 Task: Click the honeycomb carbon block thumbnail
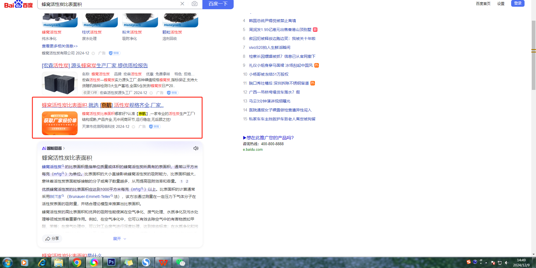tap(60, 83)
